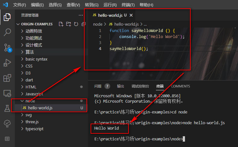Create a new file in ORIGIN-EXAMPLES

pyautogui.click(x=61, y=24)
